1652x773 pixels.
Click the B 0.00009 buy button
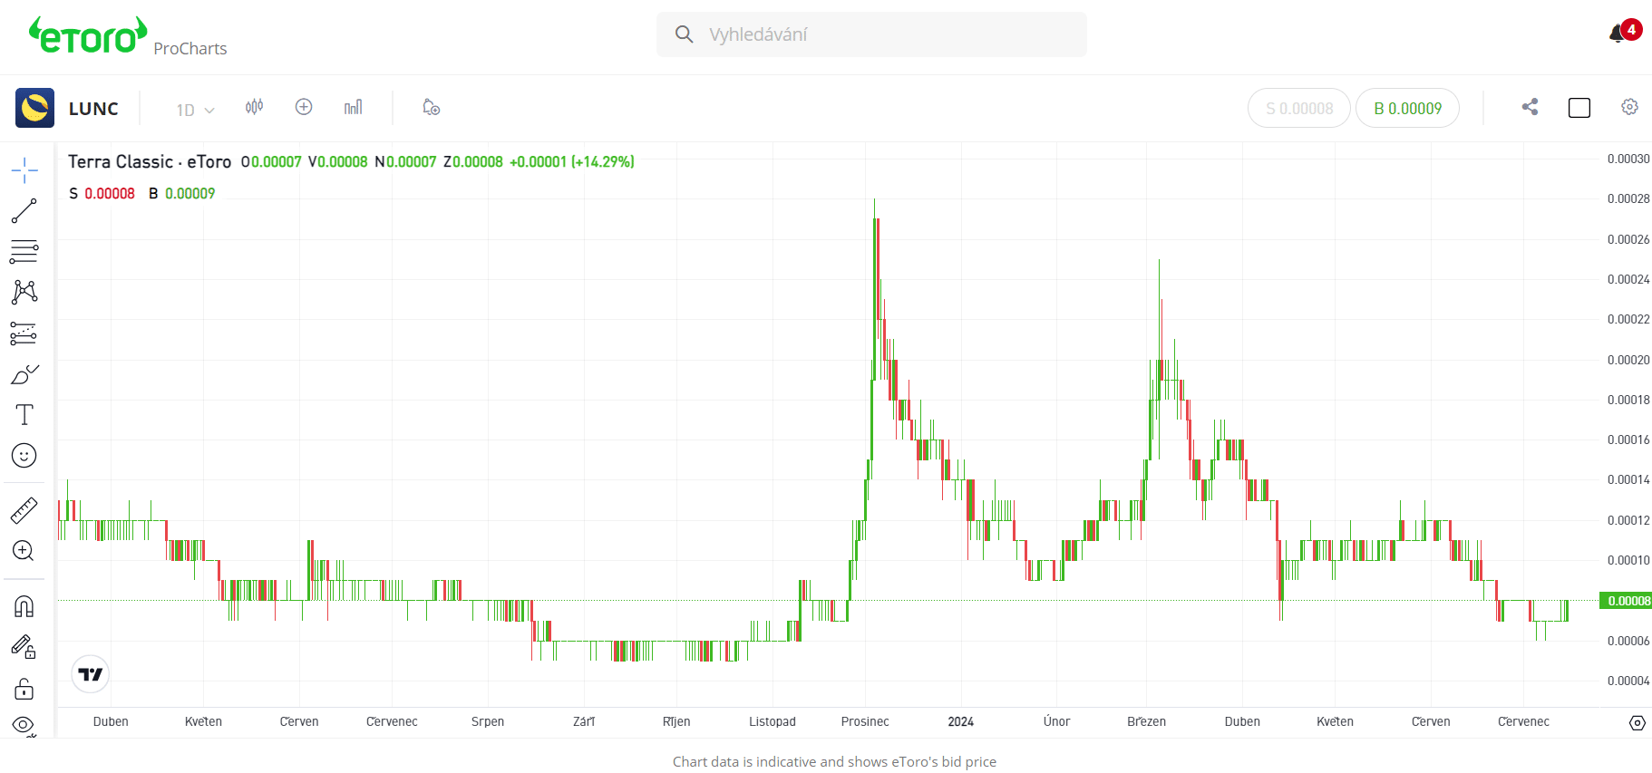pos(1407,108)
